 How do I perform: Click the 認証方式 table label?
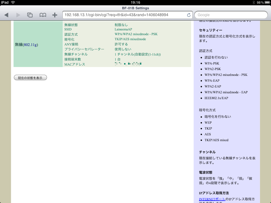[x=71, y=34]
